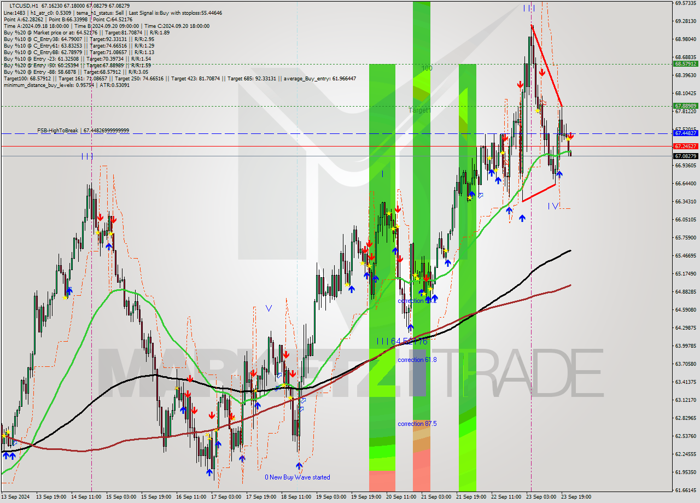The width and height of the screenshot is (700, 503).
Task: Click the 66.64400 price scale value
Action: point(685,184)
